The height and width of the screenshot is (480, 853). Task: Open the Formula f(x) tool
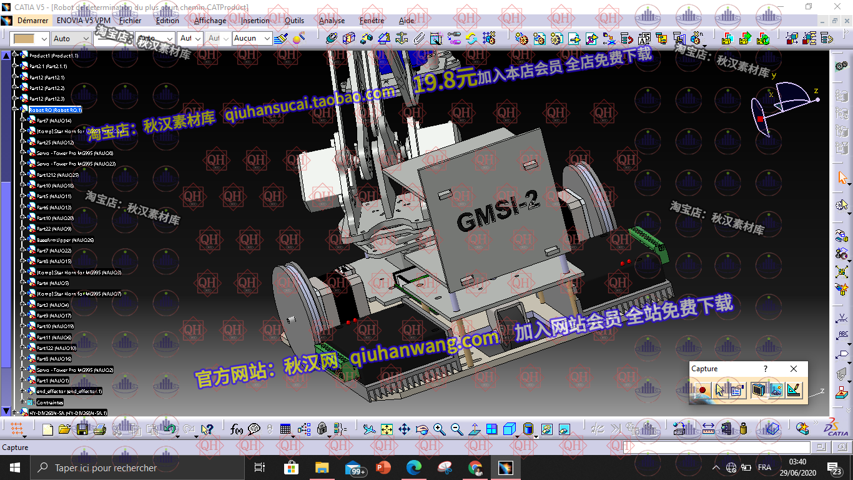237,429
